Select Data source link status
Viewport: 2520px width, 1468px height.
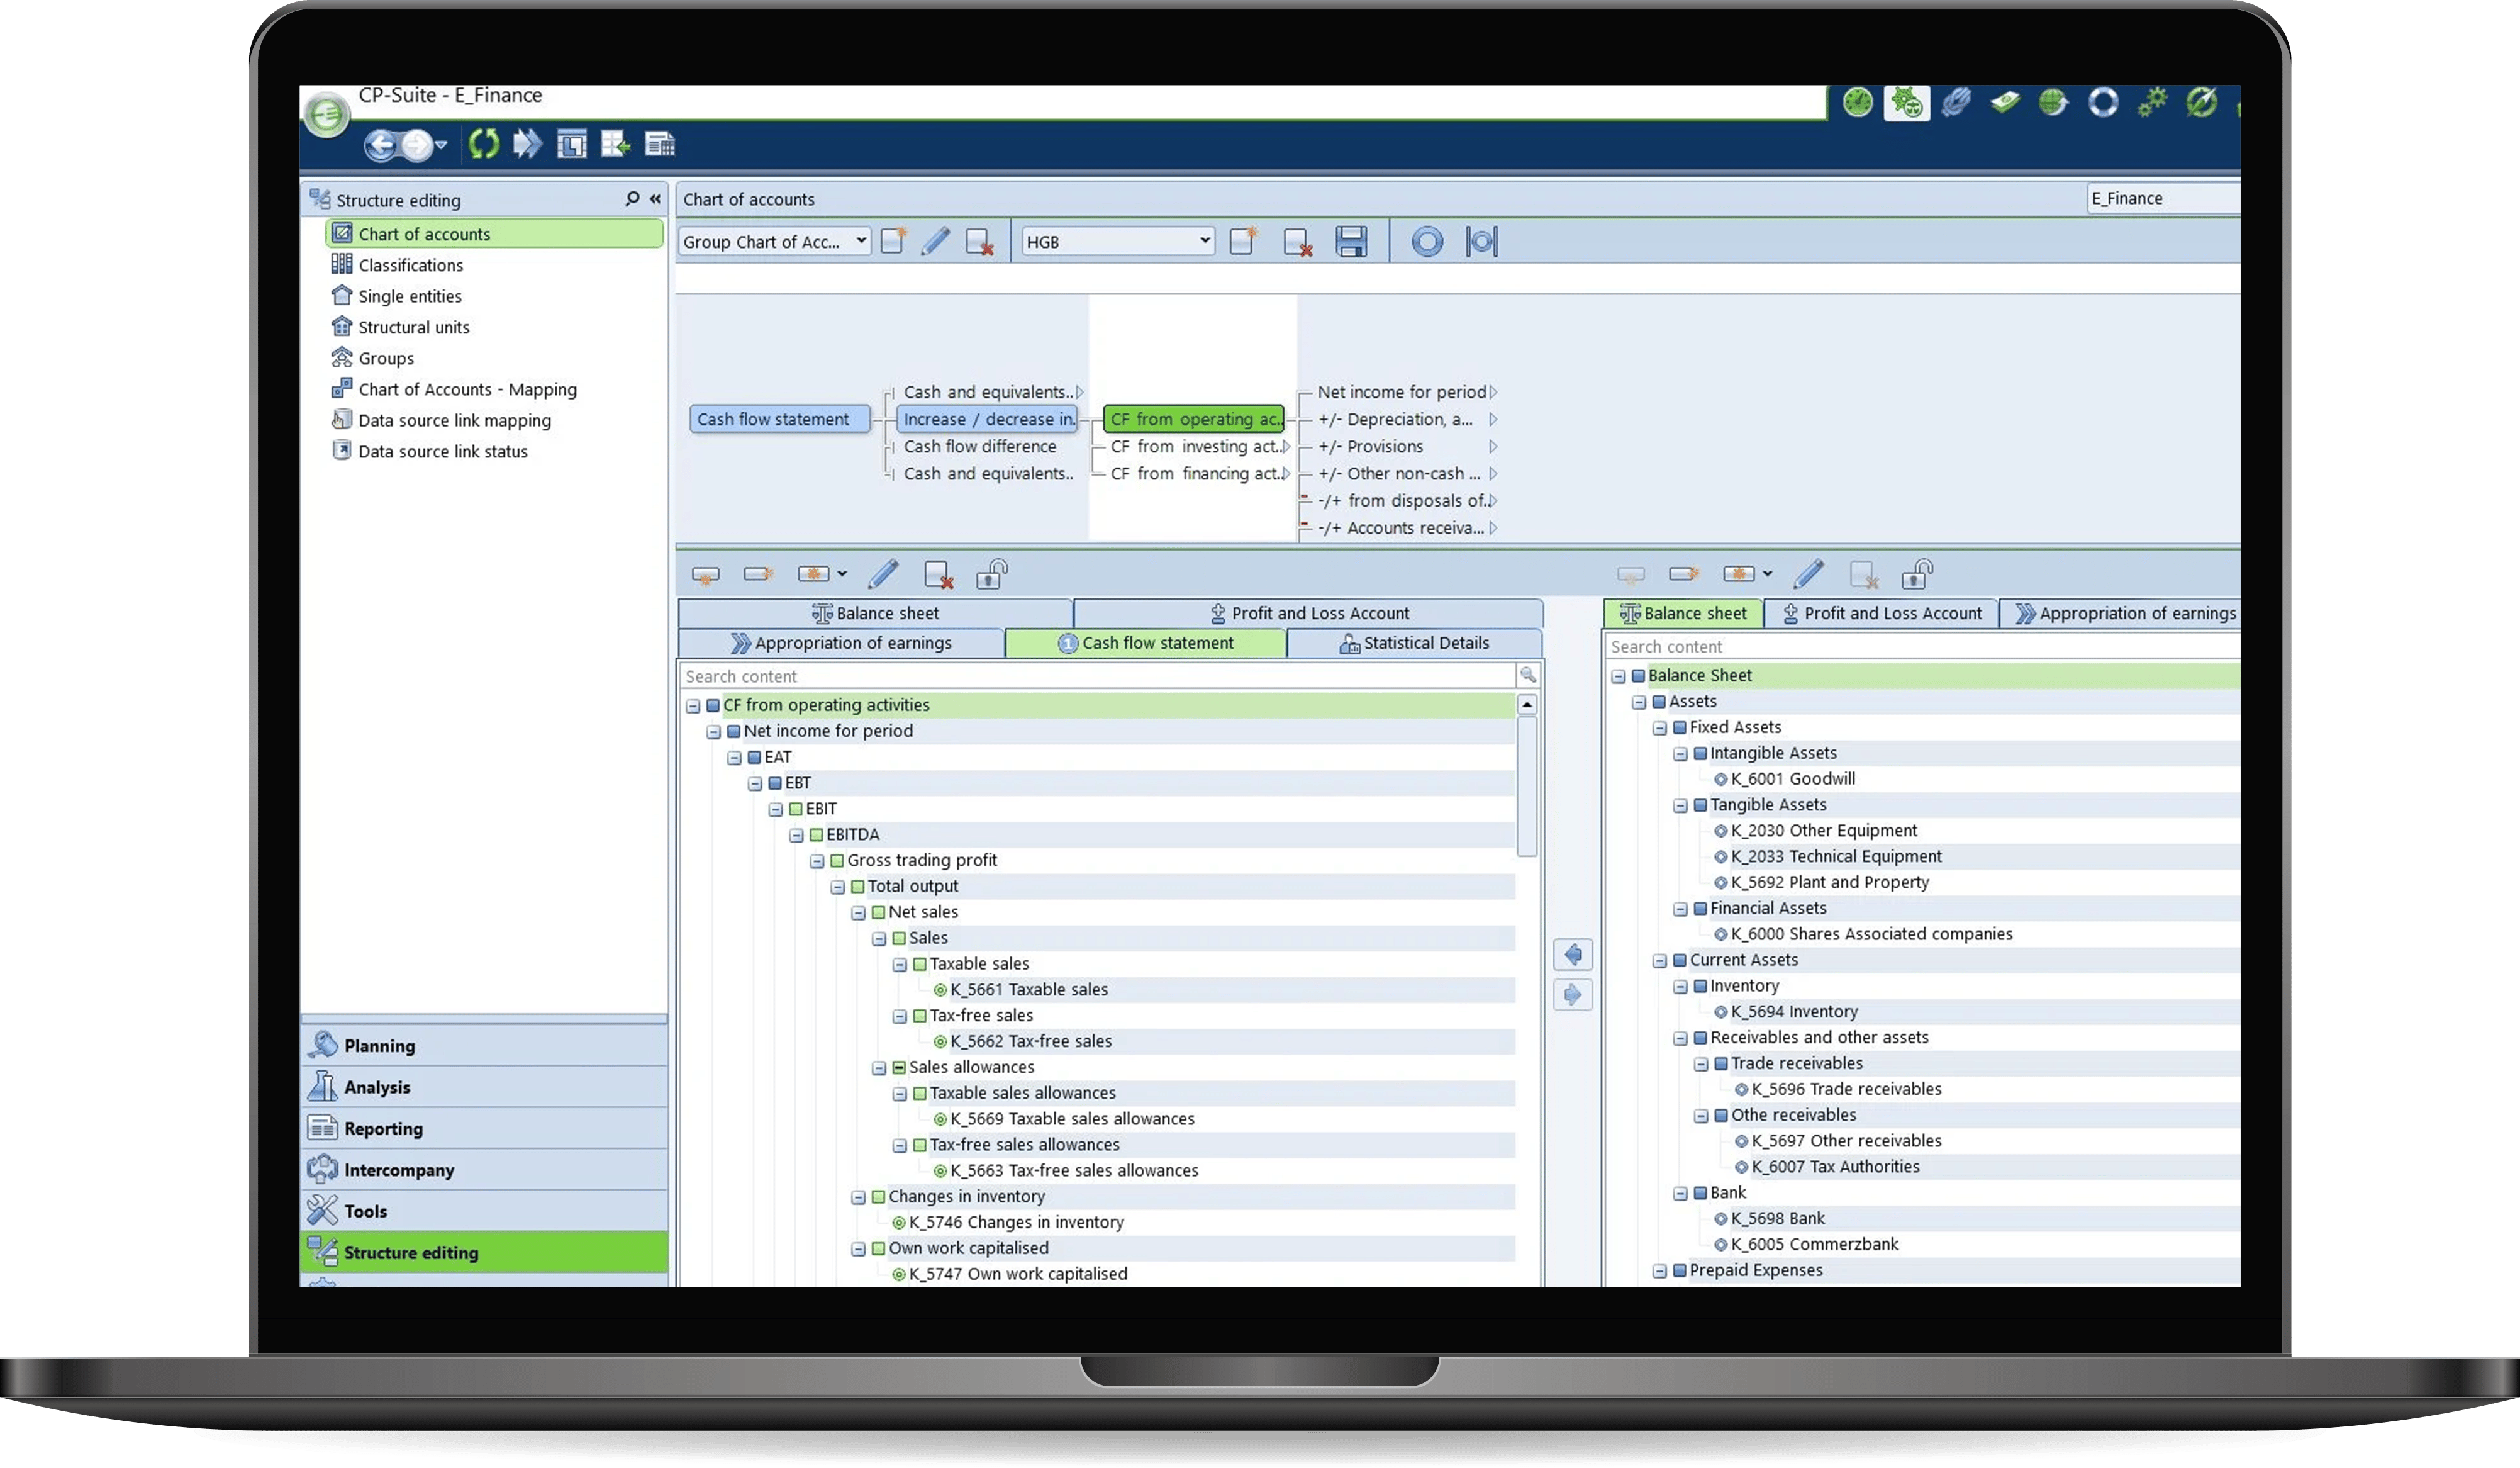442,451
